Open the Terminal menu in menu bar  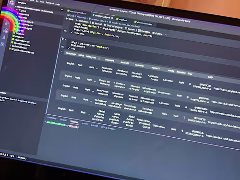coord(50,3)
